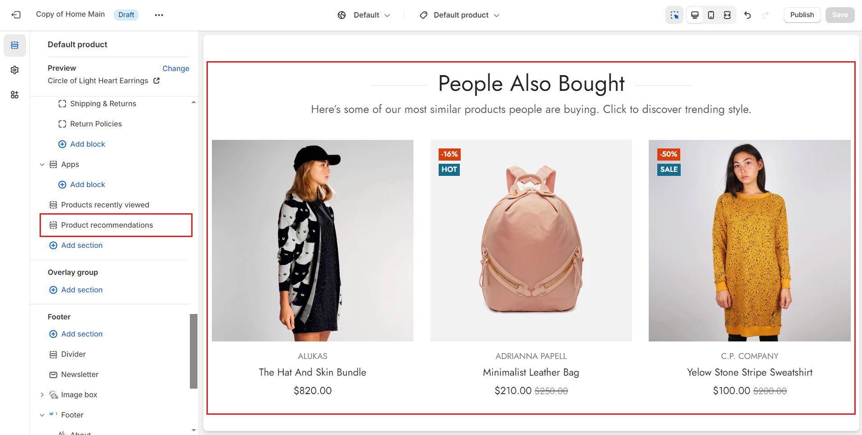
Task: Open the sections panel icon
Action: [x=15, y=45]
